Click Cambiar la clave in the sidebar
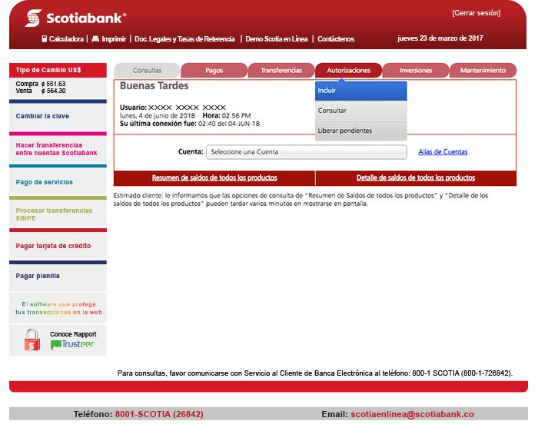 tap(42, 117)
